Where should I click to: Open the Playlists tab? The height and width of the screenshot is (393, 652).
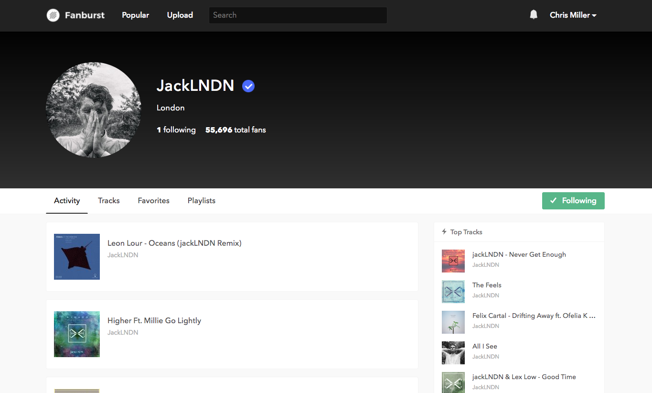point(202,201)
